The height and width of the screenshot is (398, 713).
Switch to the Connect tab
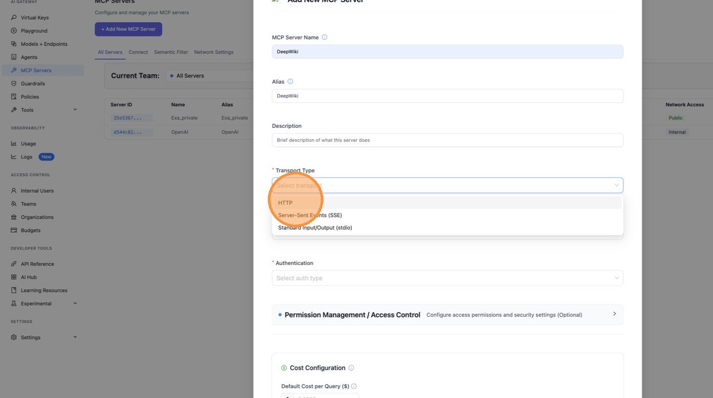point(138,52)
